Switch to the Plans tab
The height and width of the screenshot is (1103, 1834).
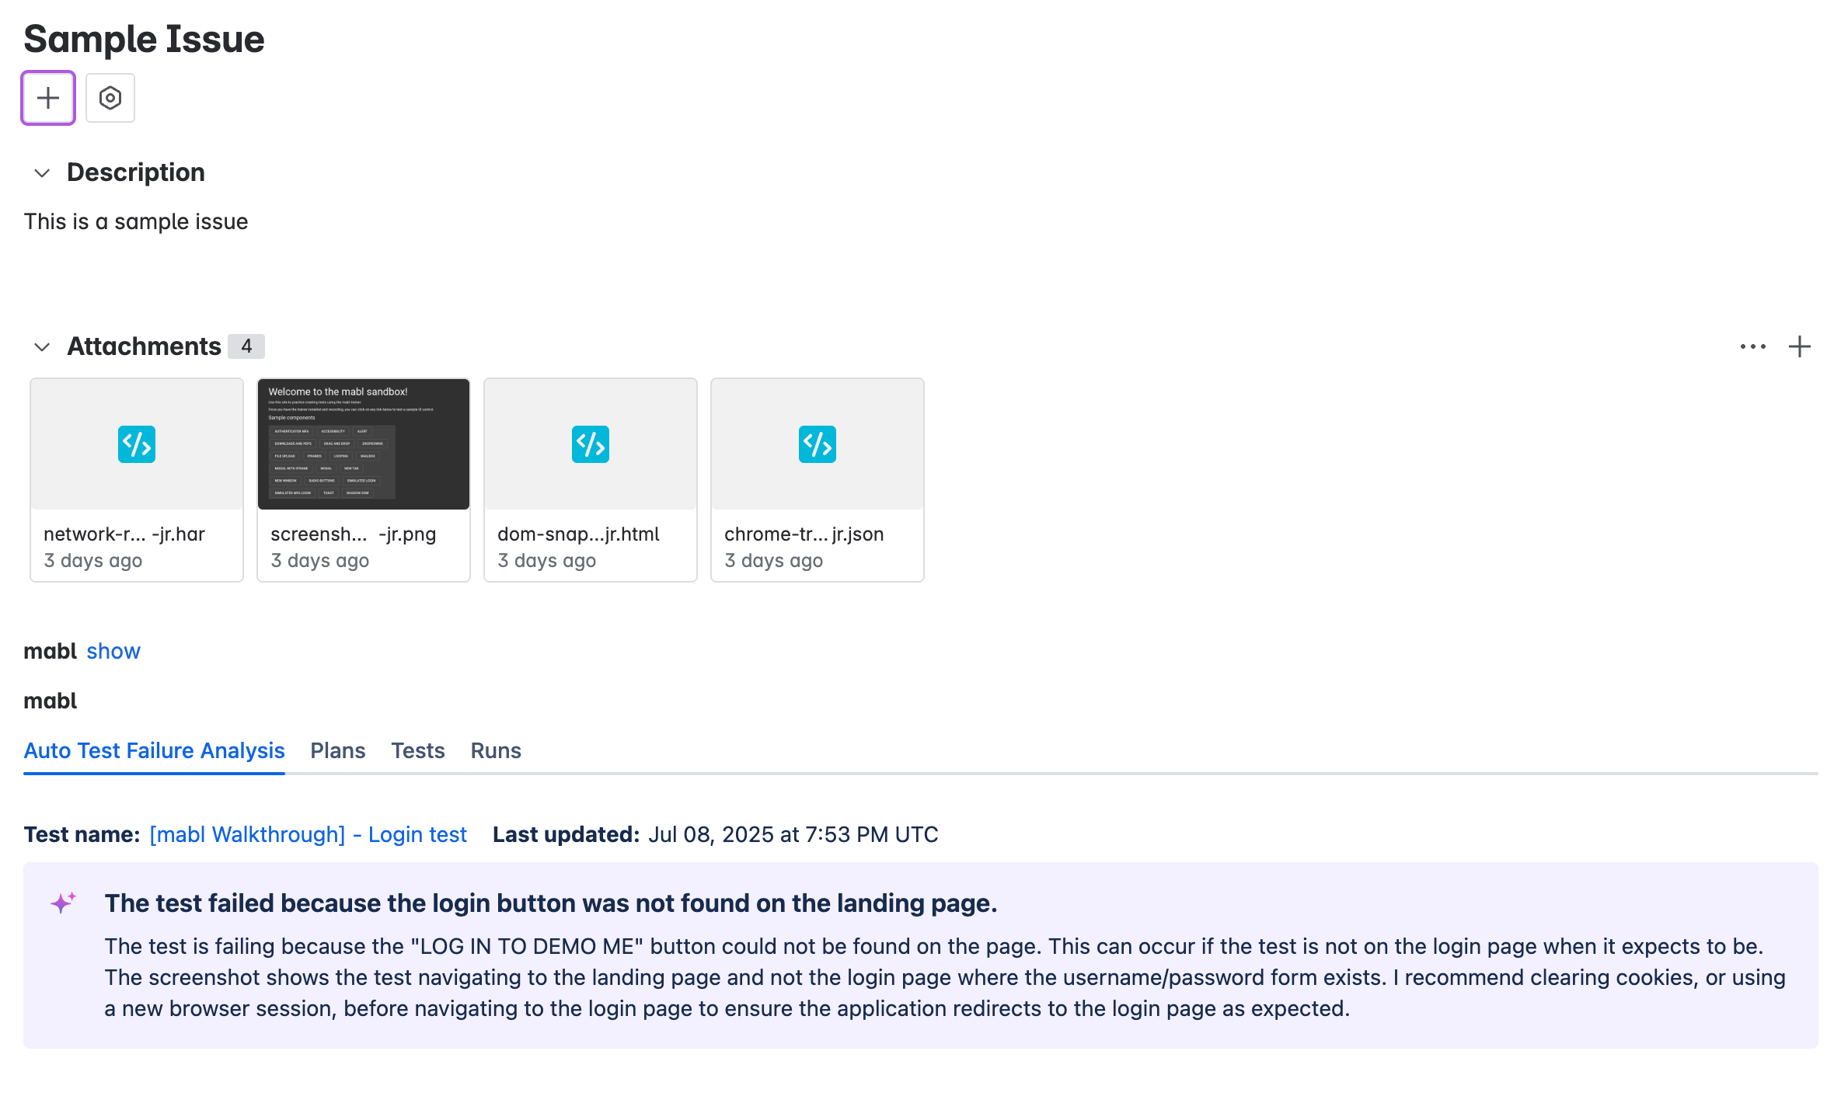(x=338, y=750)
